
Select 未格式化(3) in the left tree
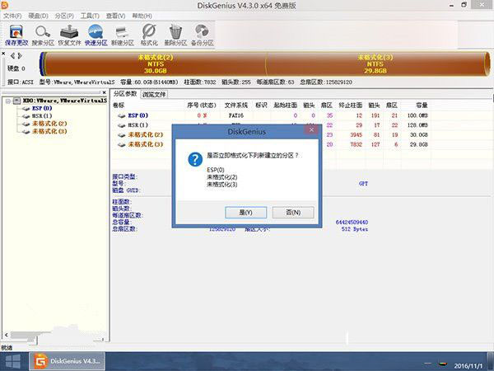[49, 131]
